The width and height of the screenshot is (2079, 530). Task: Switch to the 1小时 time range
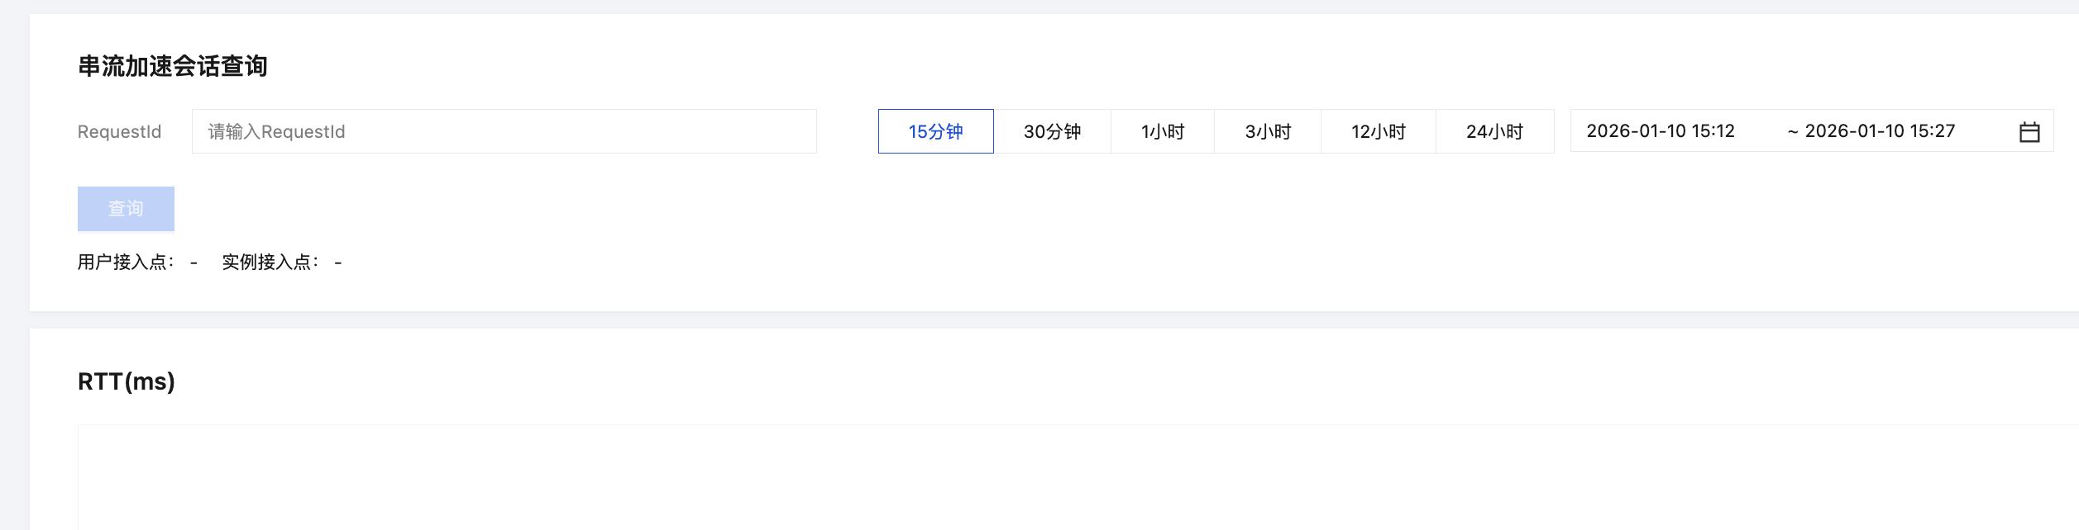coord(1162,132)
